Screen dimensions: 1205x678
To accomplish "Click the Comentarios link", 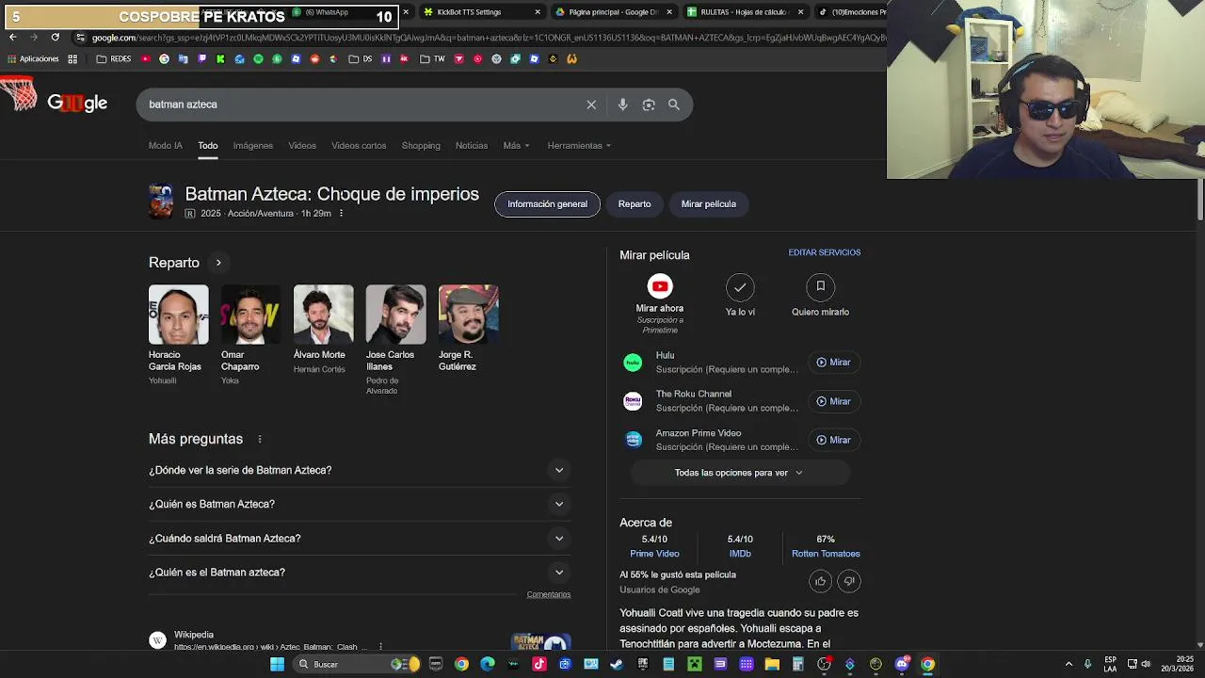I will tap(549, 594).
